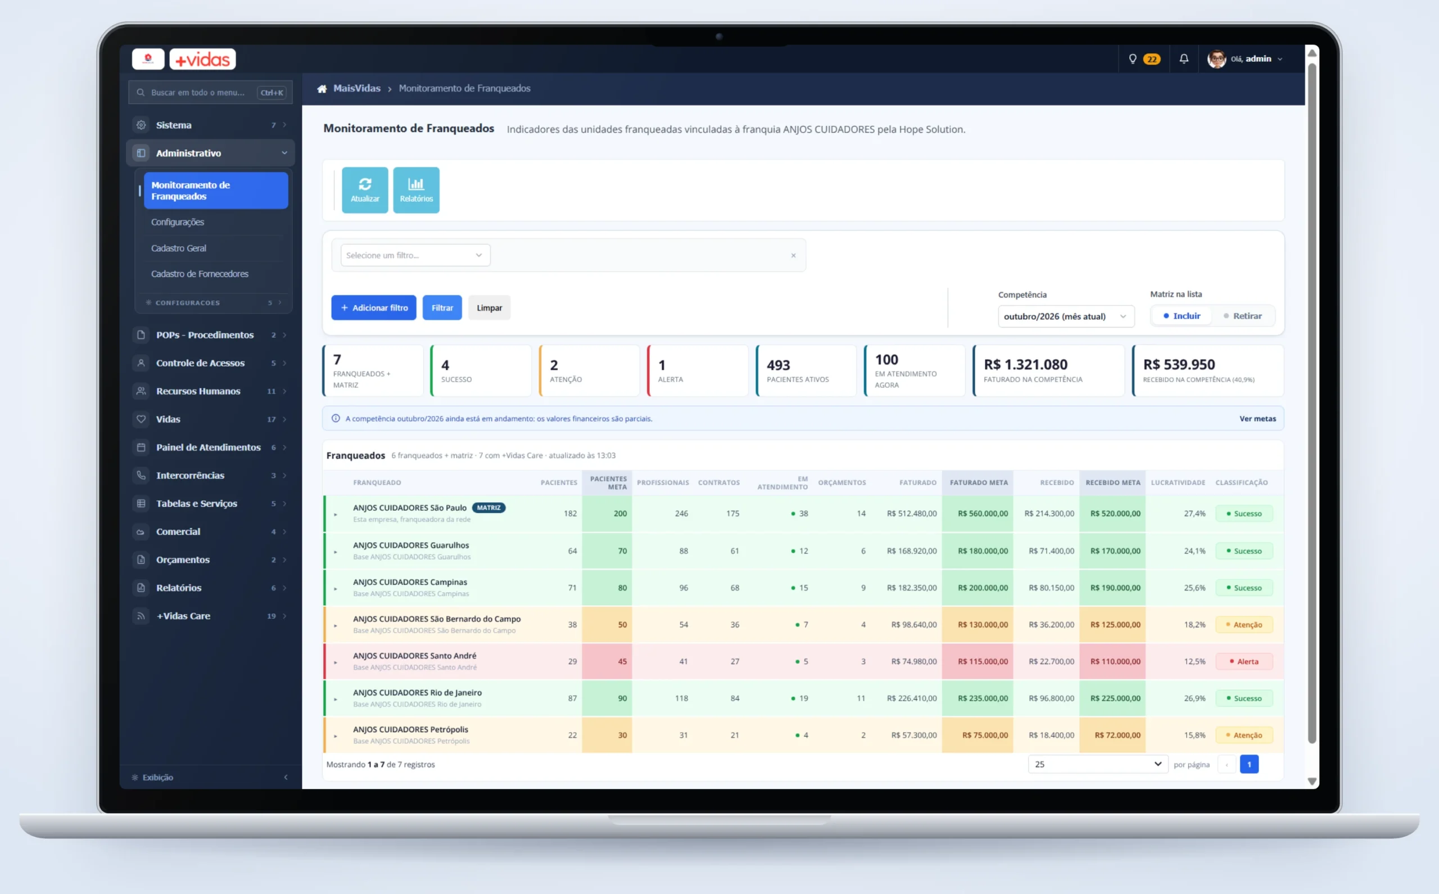Click the Limpar button
The width and height of the screenshot is (1439, 894).
(489, 307)
